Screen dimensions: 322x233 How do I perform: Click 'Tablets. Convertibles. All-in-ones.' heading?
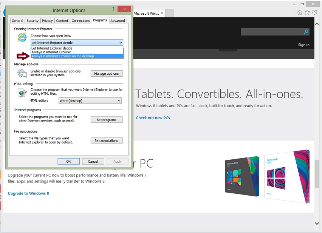[219, 94]
